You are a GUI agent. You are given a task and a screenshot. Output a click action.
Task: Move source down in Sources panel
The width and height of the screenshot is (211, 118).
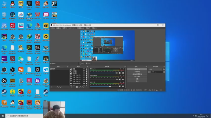tap(83, 87)
